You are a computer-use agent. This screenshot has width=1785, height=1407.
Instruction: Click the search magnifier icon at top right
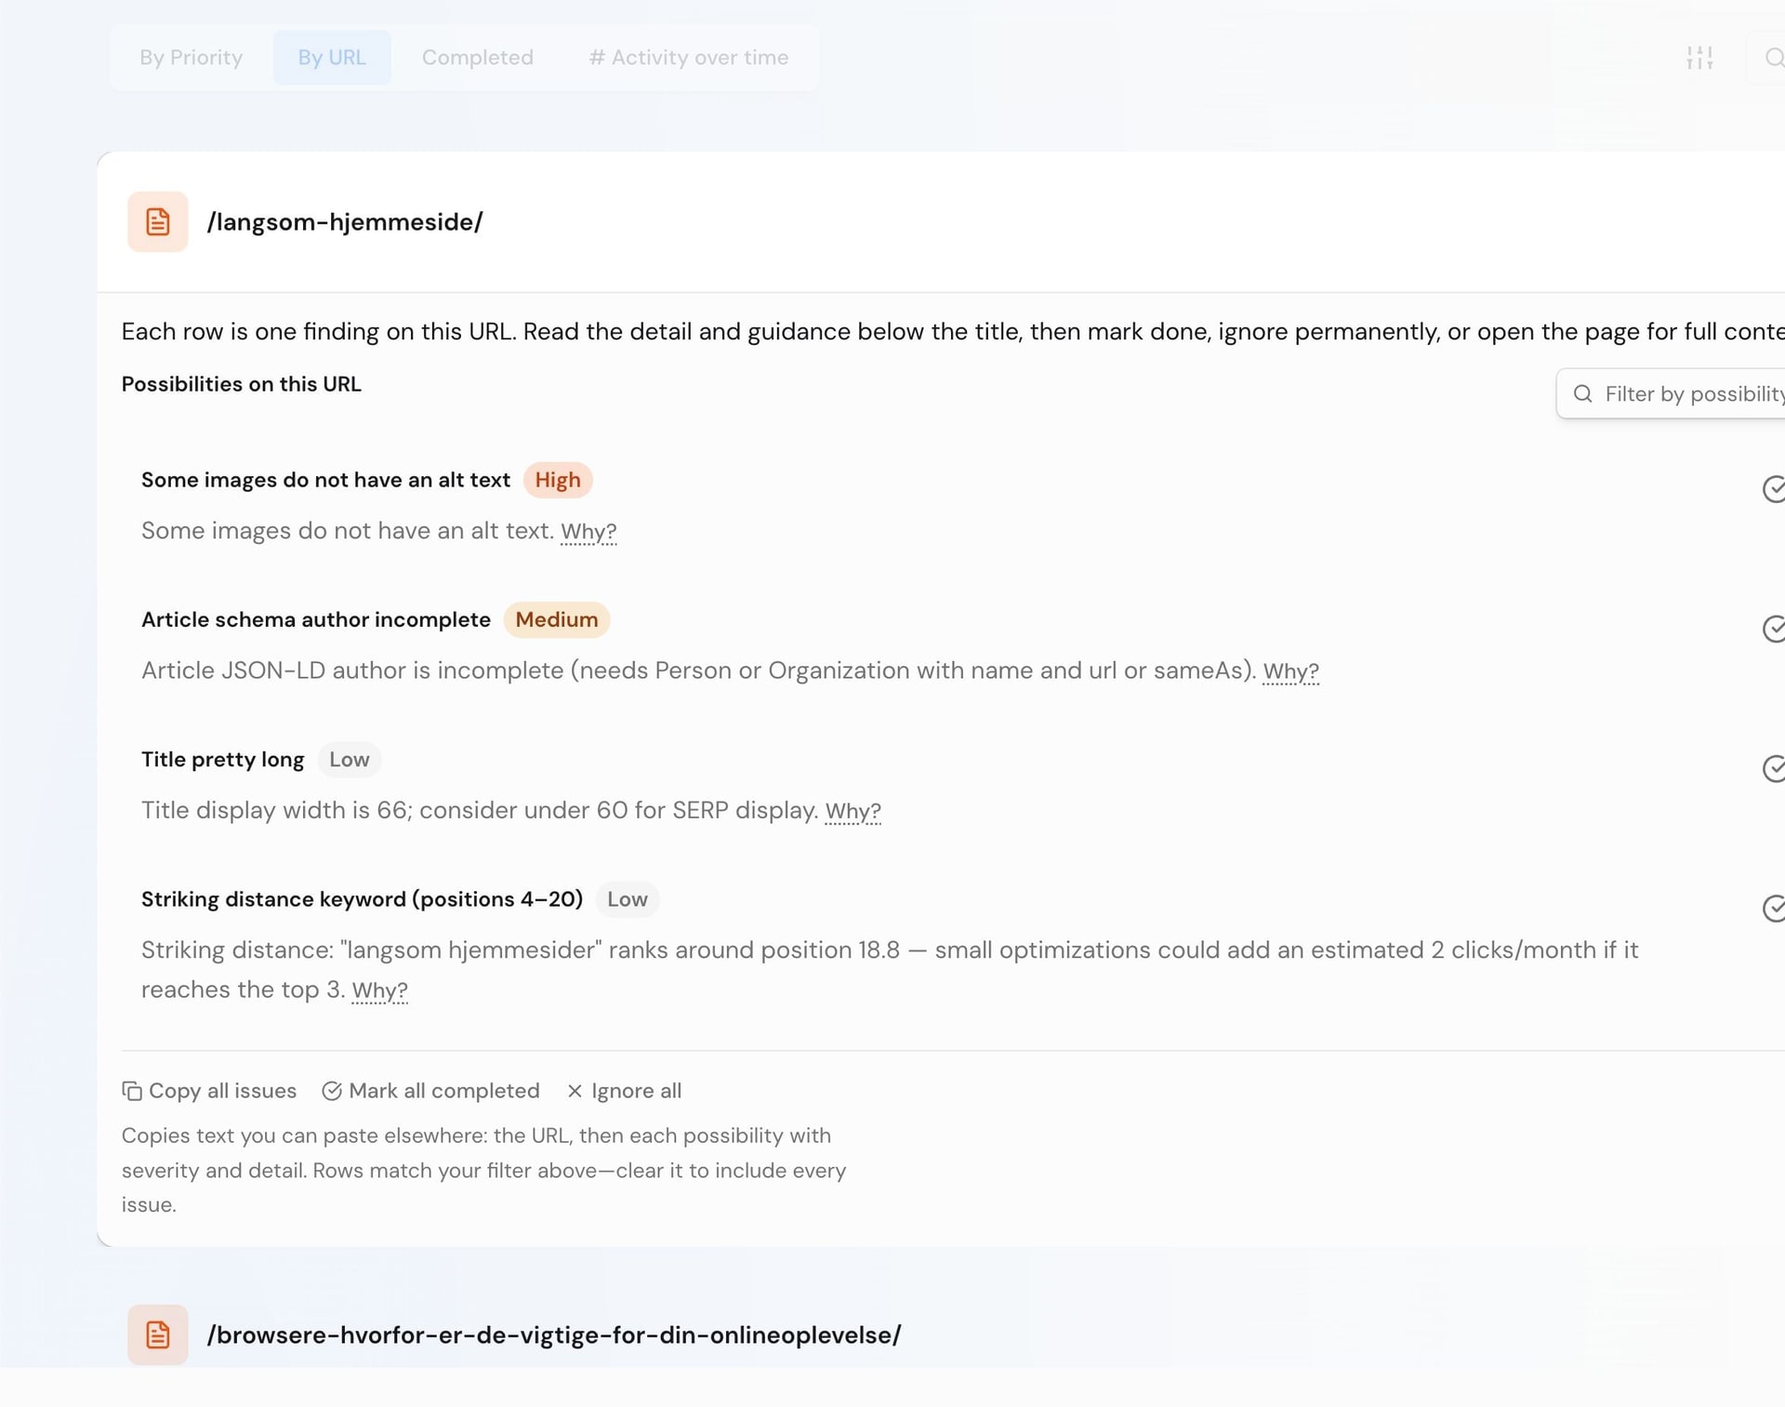pyautogui.click(x=1774, y=58)
